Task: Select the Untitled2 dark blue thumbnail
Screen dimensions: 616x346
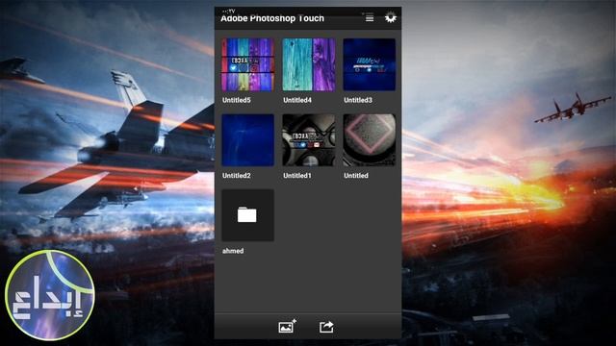Action: pos(247,140)
